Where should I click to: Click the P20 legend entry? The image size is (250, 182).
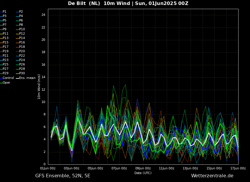[22, 51]
